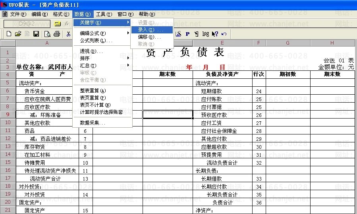Screen dimensions: 357x214
Task: Click the 负债及净资产 header cell
Action: tap(222, 74)
